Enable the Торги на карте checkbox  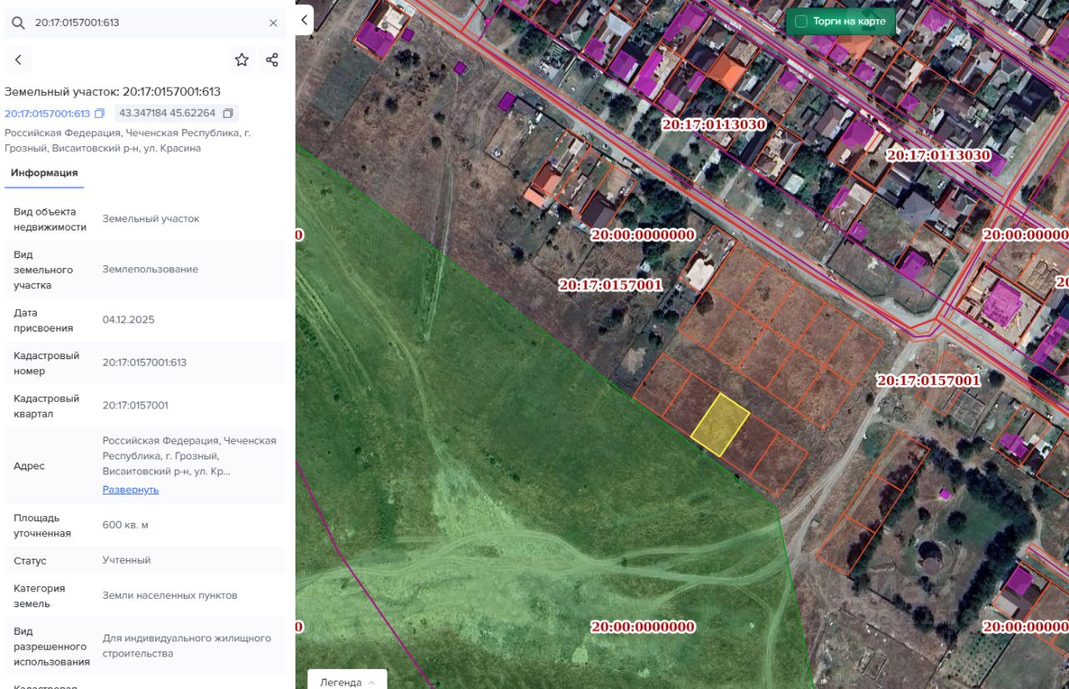pos(801,22)
